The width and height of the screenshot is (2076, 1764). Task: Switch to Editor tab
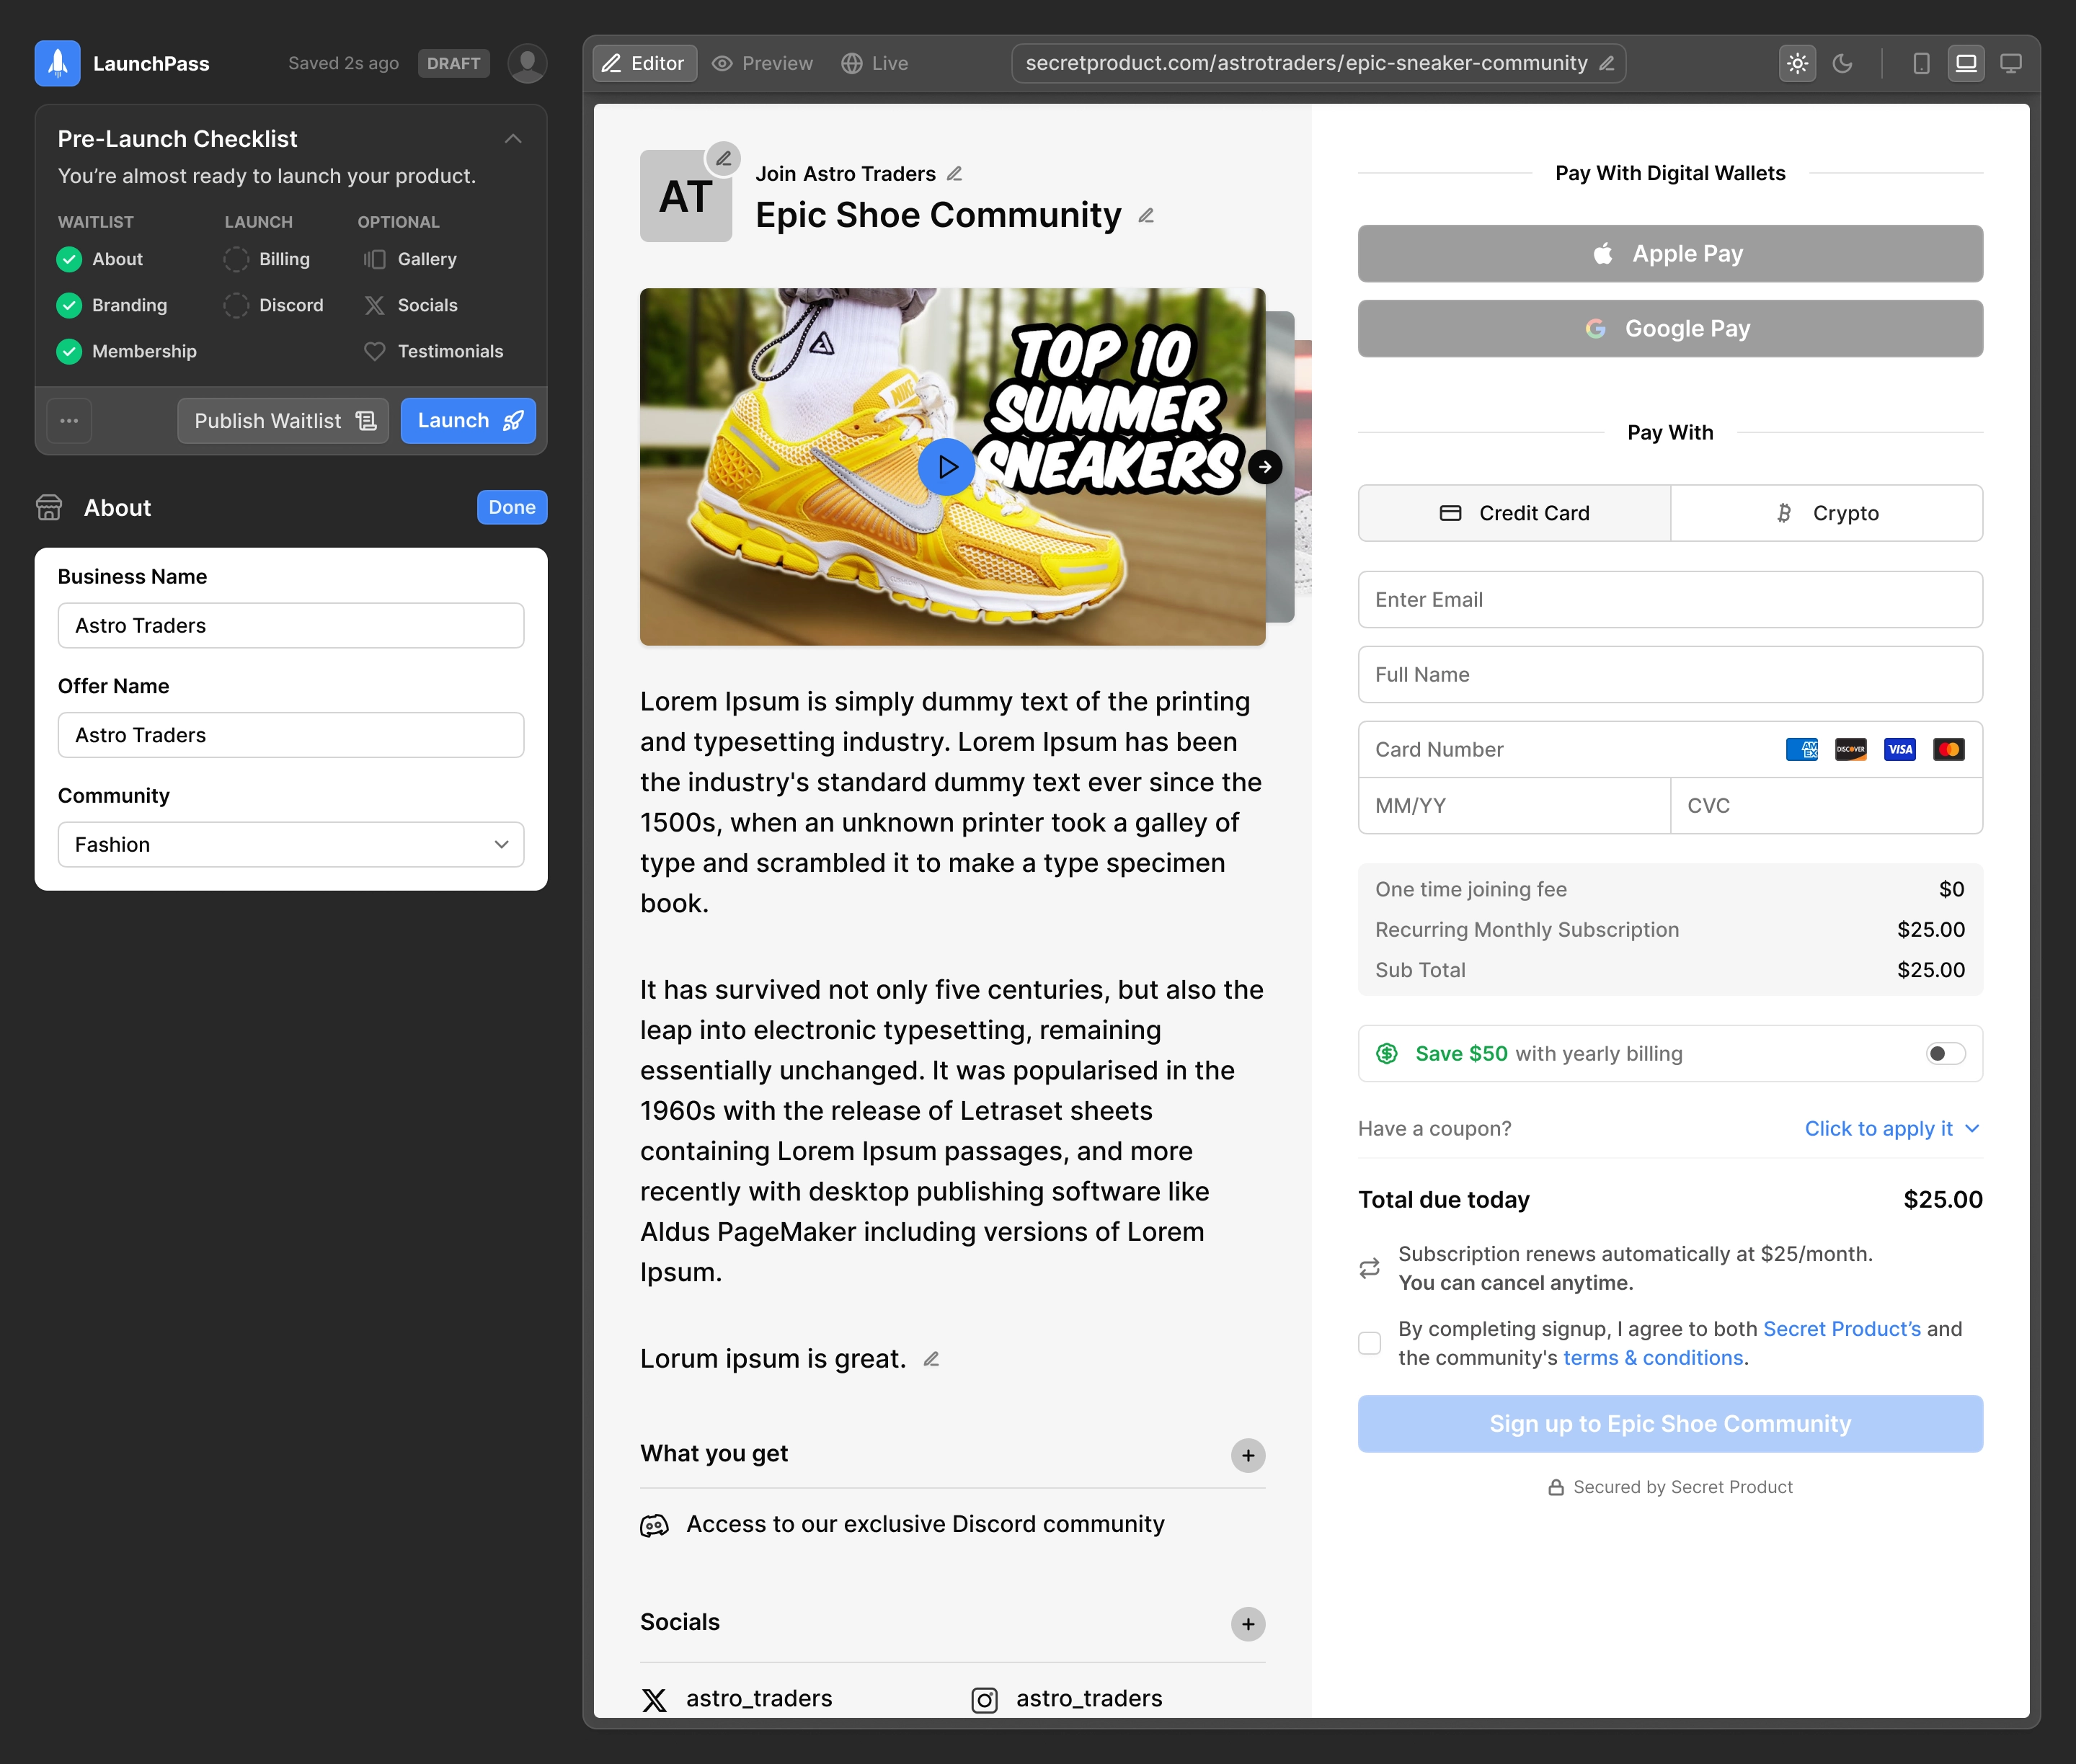pos(644,63)
